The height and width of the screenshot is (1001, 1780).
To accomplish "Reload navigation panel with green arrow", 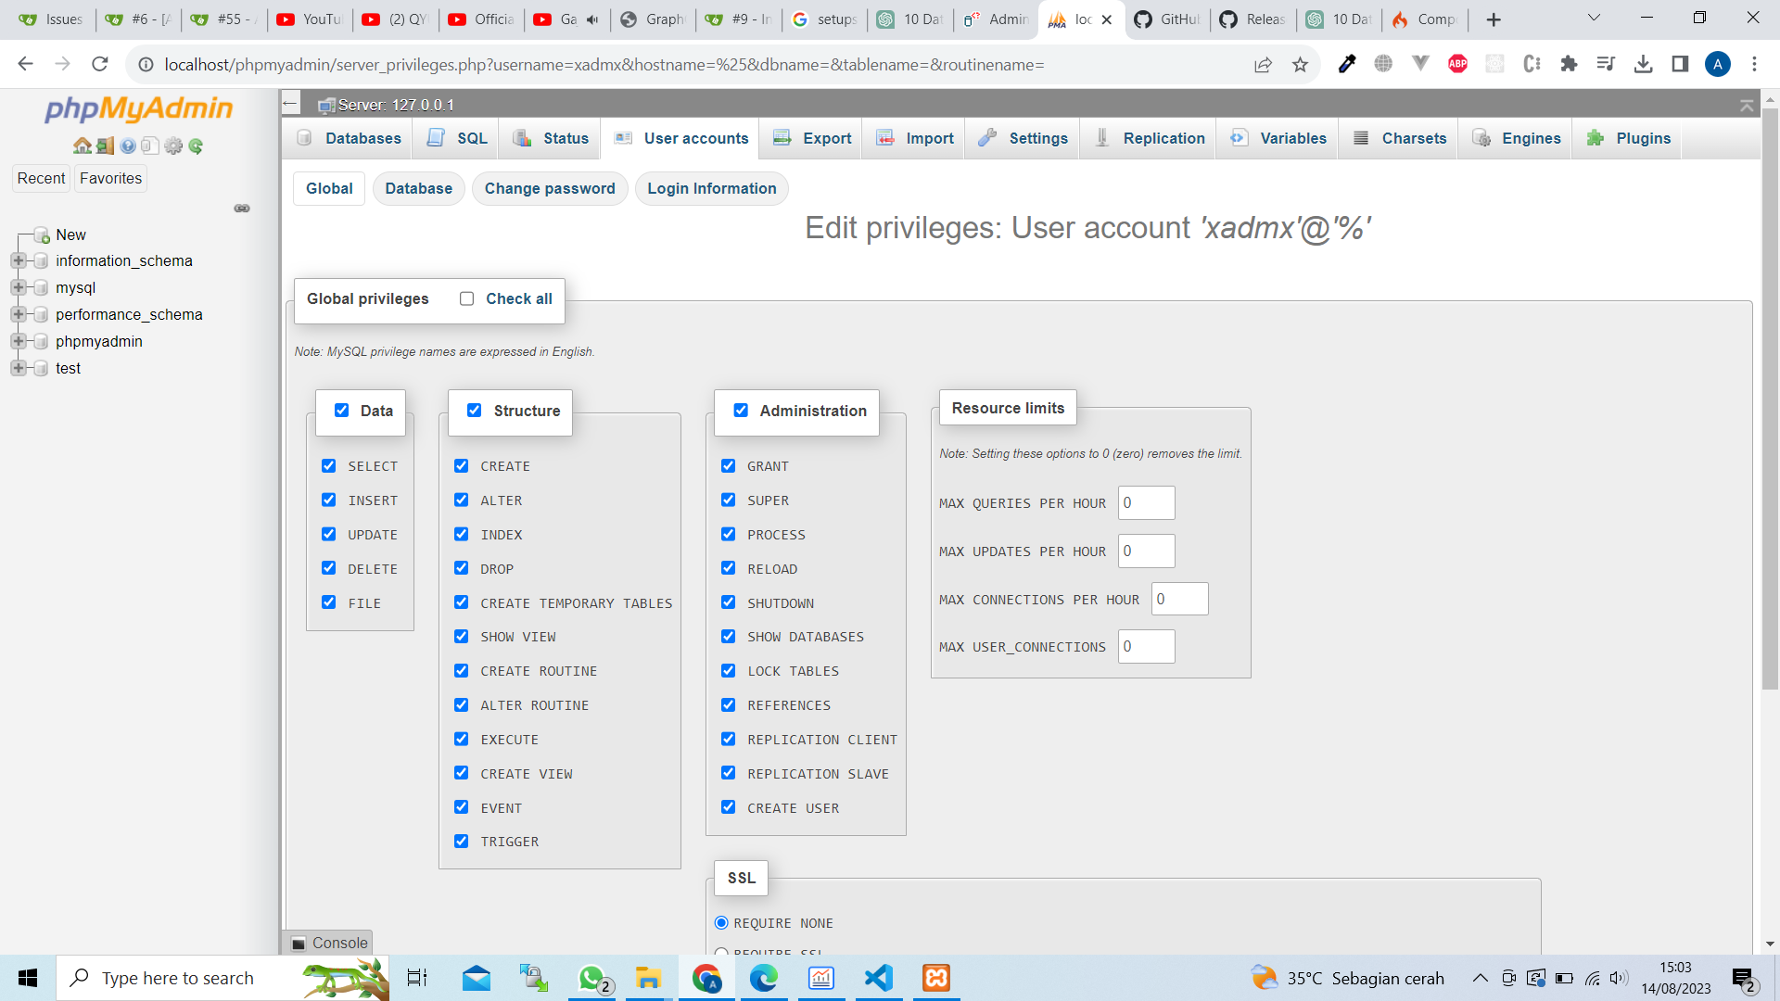I will [x=196, y=146].
